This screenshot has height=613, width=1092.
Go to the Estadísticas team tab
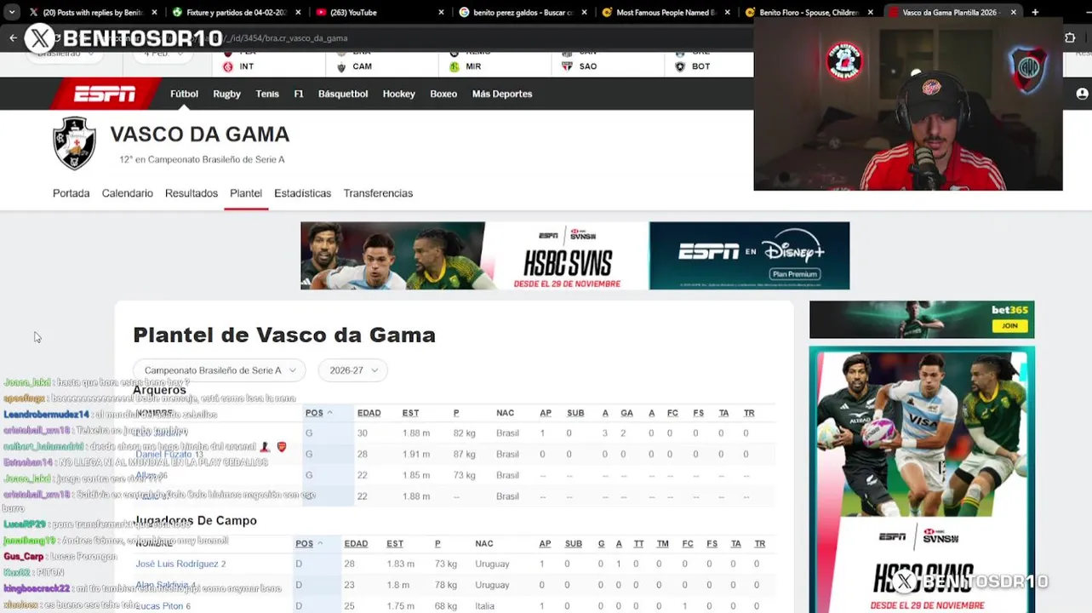pos(302,193)
